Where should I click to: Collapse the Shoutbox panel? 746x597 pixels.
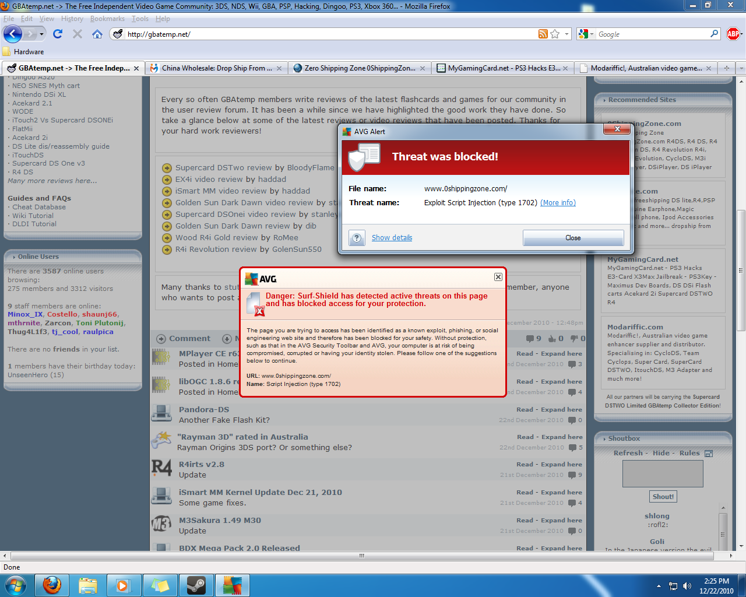(x=604, y=438)
